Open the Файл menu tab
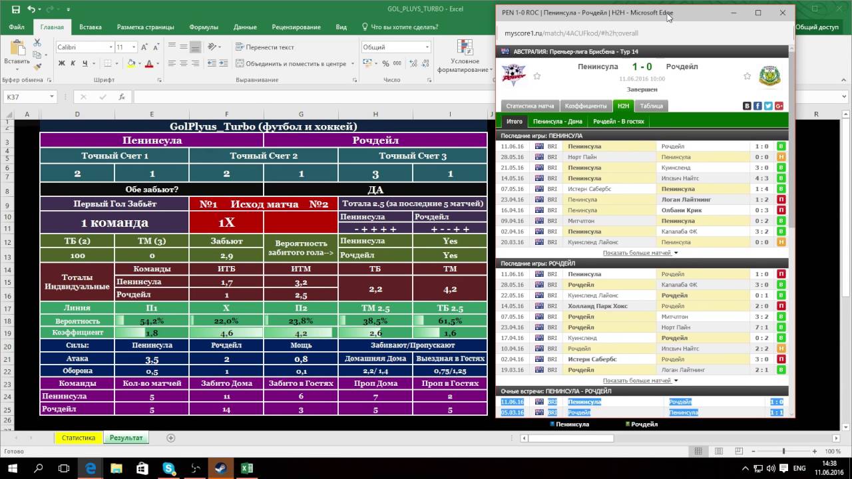 [x=17, y=27]
